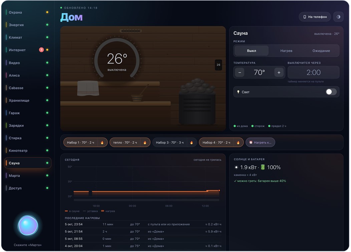This screenshot has width=351, height=252.
Task: Select the Выкл sauna mode
Action: (251, 51)
